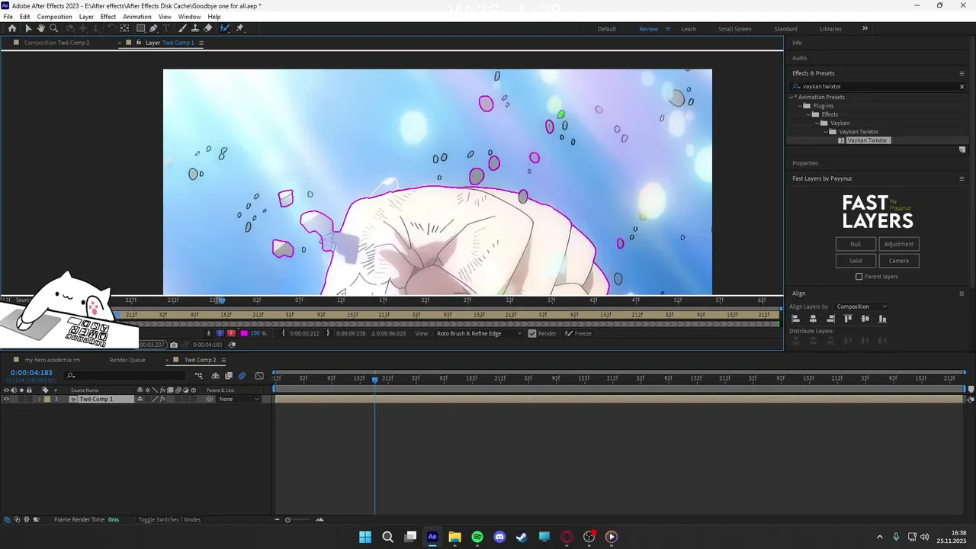The width and height of the screenshot is (976, 549).
Task: Enable the Parent layers checkbox
Action: tap(859, 277)
